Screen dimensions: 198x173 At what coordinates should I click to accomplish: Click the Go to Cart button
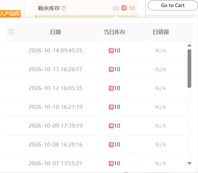[173, 5]
